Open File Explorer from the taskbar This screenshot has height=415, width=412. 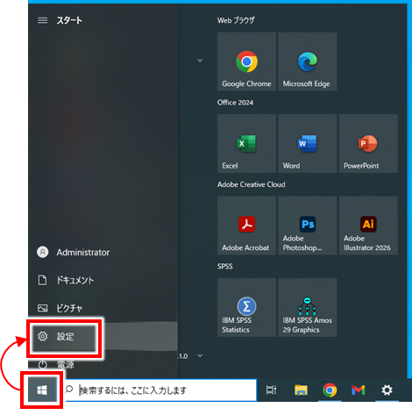(301, 390)
